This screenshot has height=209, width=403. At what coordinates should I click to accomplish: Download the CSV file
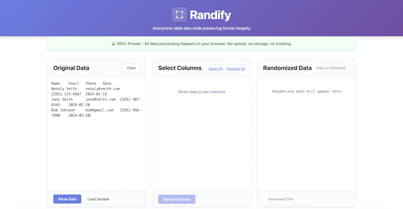(281, 199)
